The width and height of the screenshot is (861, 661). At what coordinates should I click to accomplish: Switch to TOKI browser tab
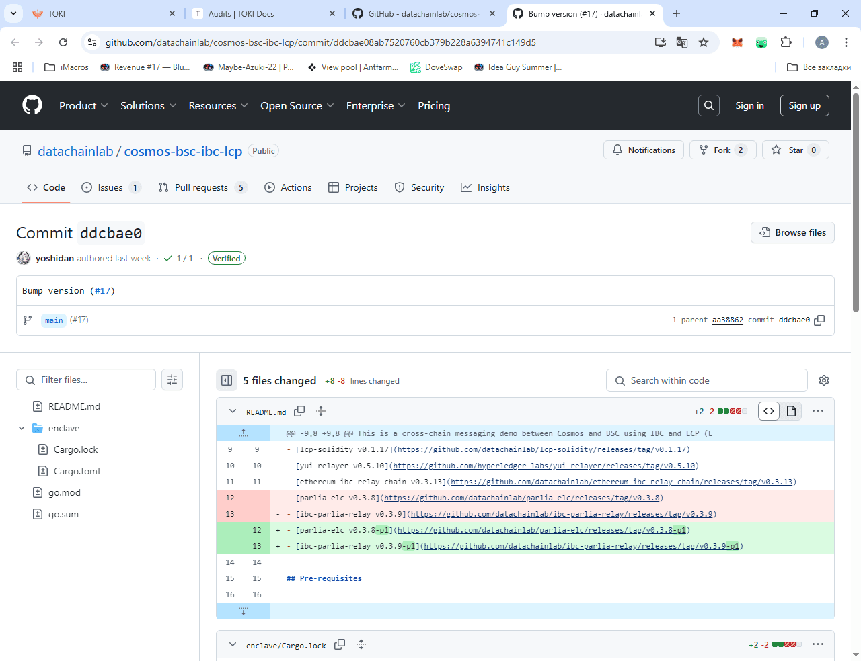coord(104,13)
